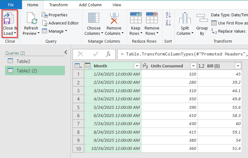The height and width of the screenshot is (158, 248).
Task: Click cell 5/24/2025 12:00:00 AM
Action: pos(113,107)
